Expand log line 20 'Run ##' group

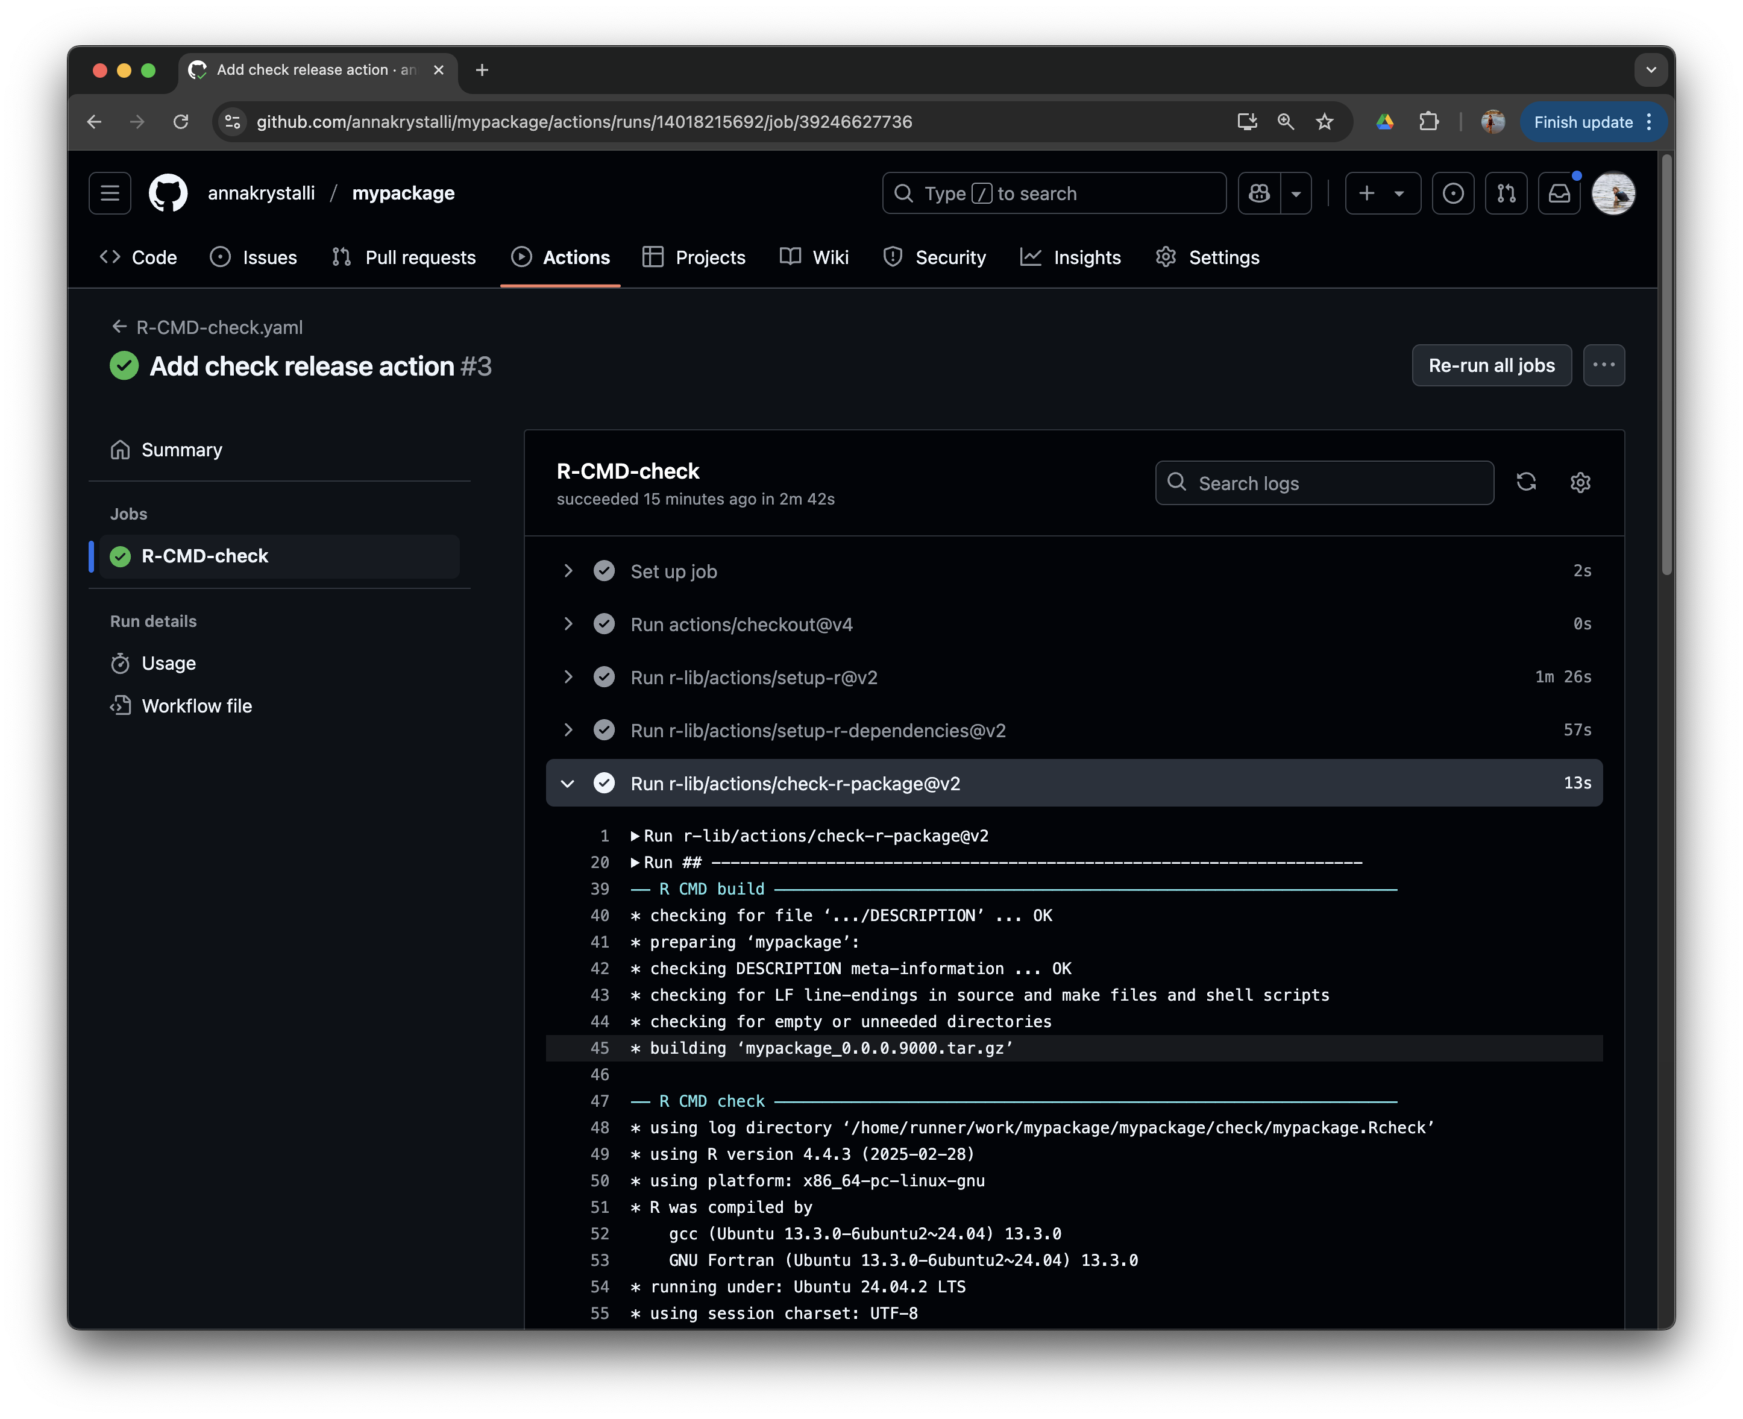pyautogui.click(x=635, y=863)
